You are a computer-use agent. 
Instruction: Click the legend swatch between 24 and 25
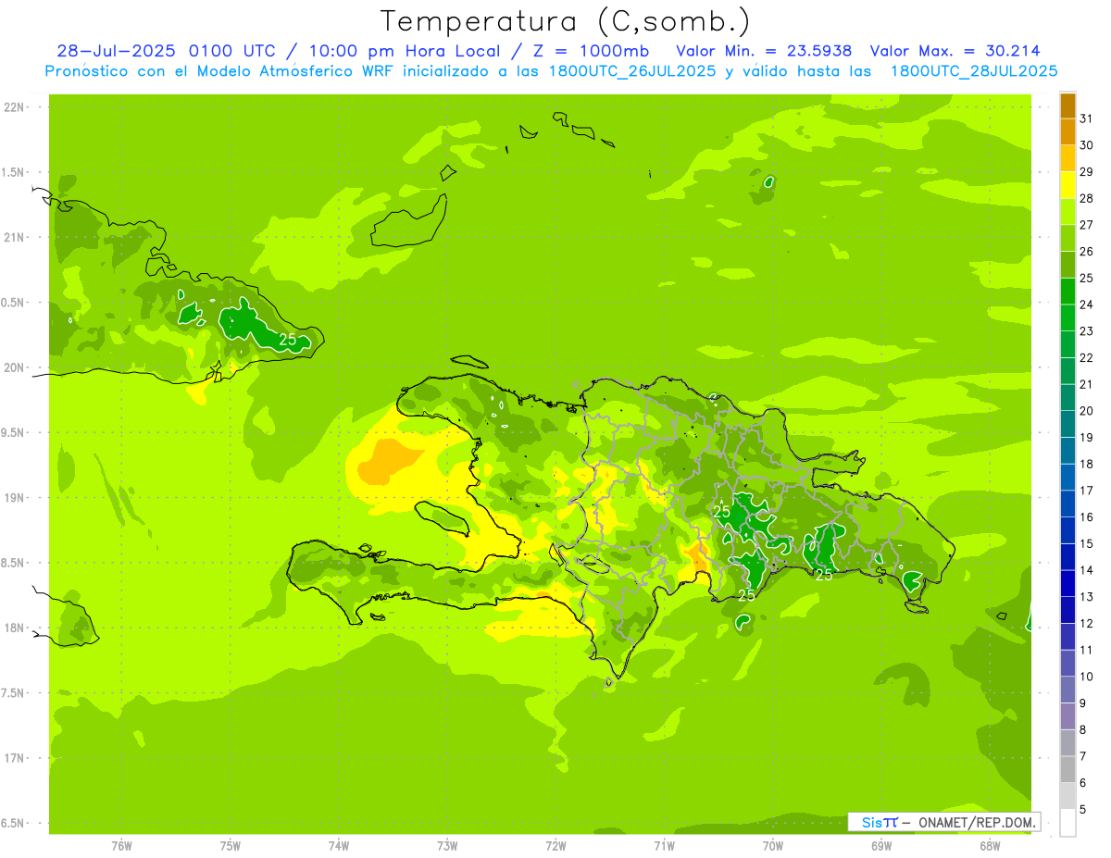[1067, 291]
